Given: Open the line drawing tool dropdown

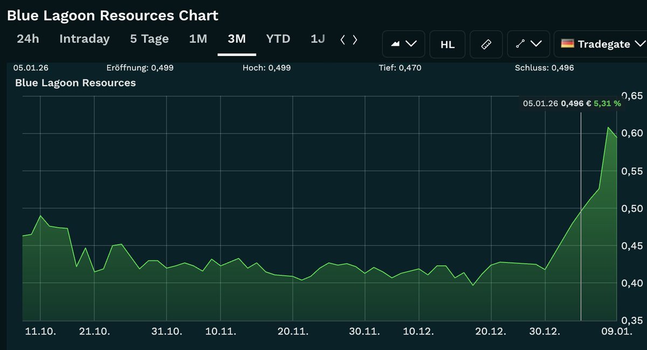Looking at the screenshot, I should pos(528,44).
